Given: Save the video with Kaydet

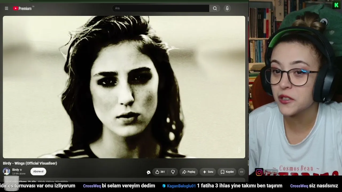Looking at the screenshot, I should coord(227,172).
